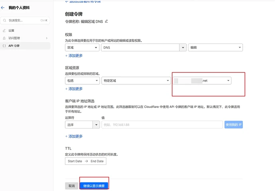Click the 区域资源 section title
This screenshot has height=191, width=275.
(72, 68)
